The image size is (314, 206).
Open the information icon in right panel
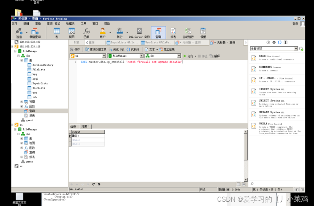268,42
